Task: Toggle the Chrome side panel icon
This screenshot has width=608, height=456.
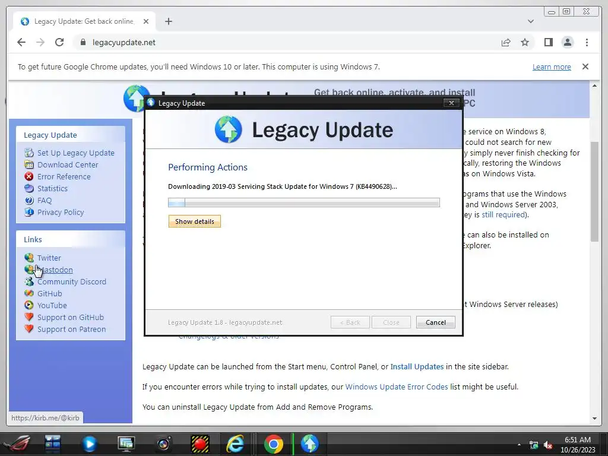Action: coord(548,42)
